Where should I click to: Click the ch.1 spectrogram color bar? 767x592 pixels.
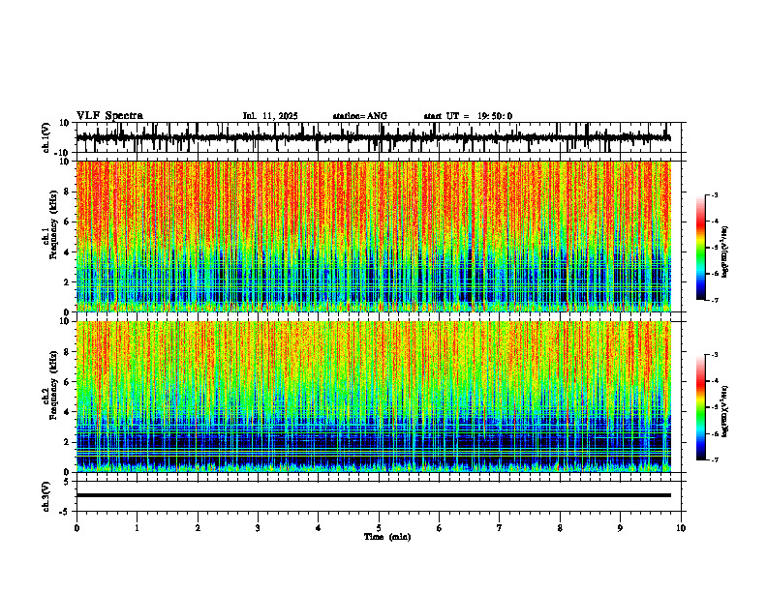[701, 247]
